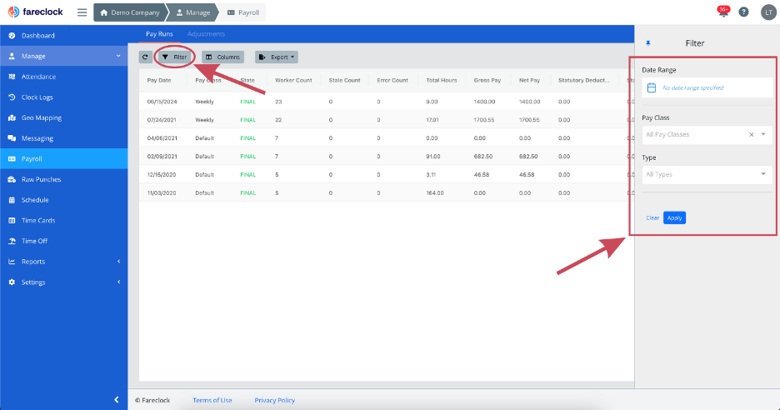Open the hamburger navigation menu
Image resolution: width=780 pixels, height=410 pixels.
coord(82,12)
